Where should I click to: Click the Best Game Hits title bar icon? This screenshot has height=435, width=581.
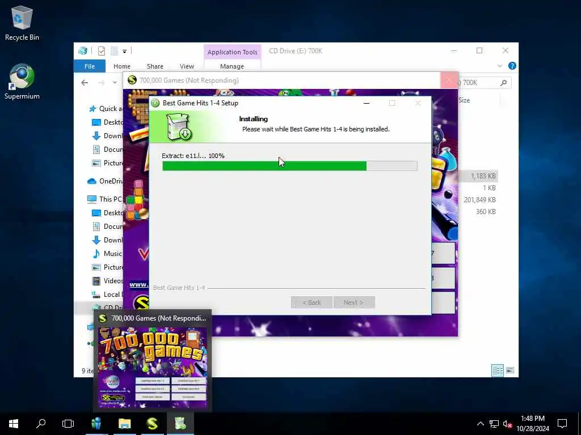click(x=155, y=103)
